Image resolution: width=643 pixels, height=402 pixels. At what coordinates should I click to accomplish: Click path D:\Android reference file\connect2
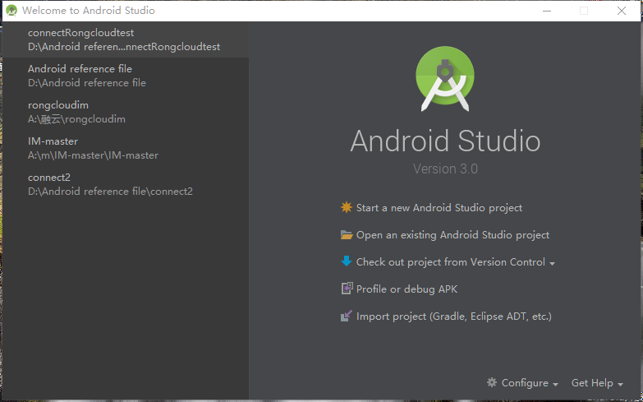tap(110, 192)
